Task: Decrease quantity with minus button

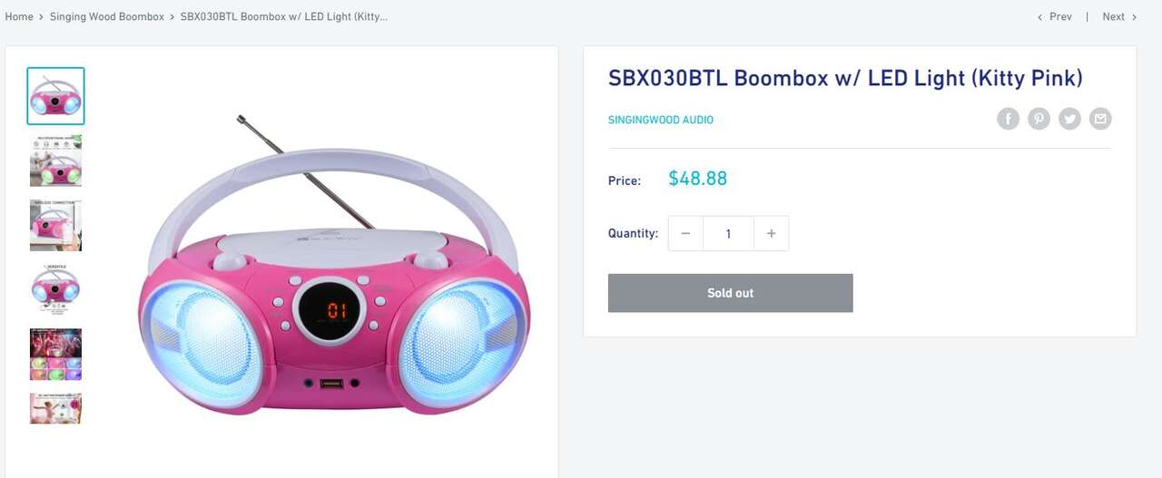Action: point(685,233)
